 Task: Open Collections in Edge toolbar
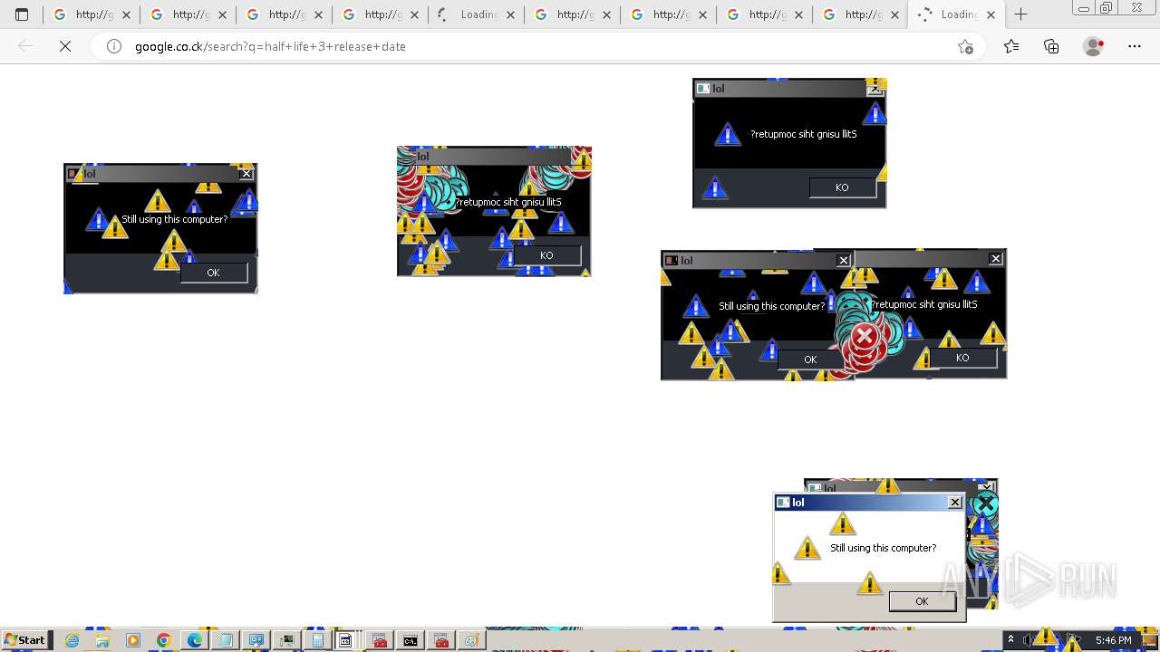pos(1051,46)
